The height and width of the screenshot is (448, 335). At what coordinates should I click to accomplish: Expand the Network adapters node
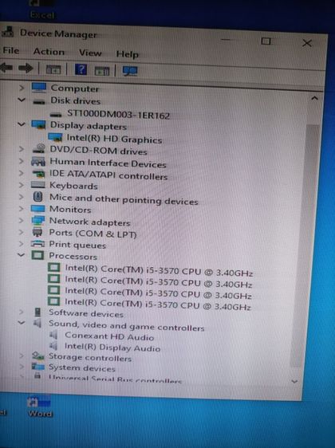click(x=22, y=220)
